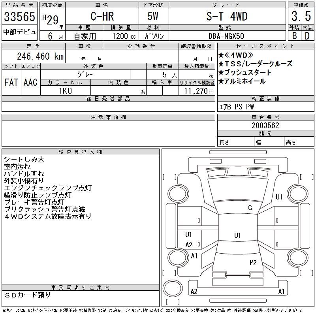The width and height of the screenshot is (316, 316).
Task: Click the G mark on the windshield
Action: (250, 208)
